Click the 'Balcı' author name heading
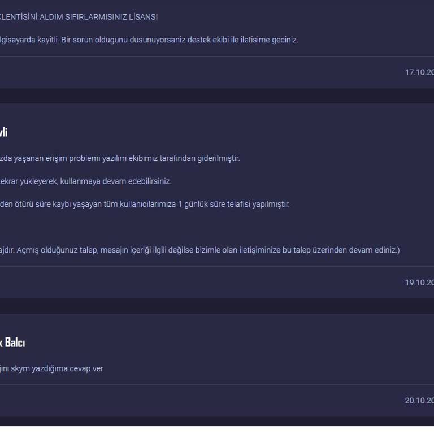Image resolution: width=434 pixels, height=434 pixels. [12, 342]
